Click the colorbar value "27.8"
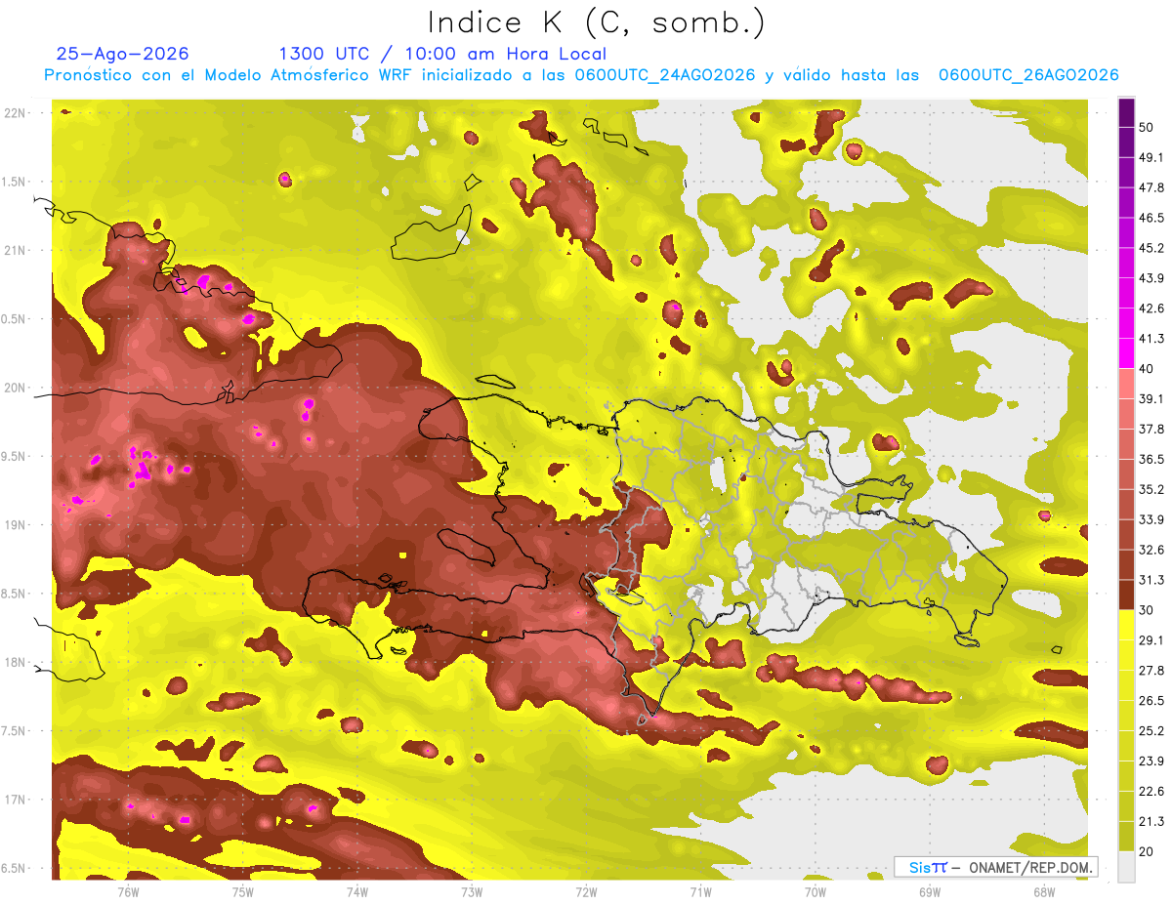 pyautogui.click(x=1151, y=671)
